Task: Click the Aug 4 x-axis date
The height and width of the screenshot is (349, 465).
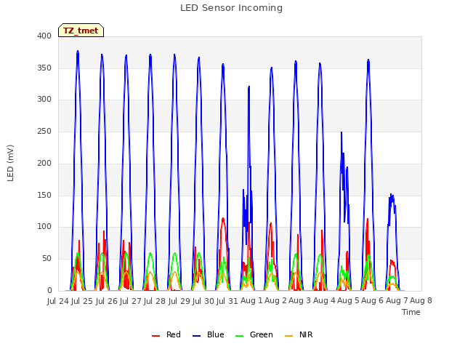Action: point(324,301)
